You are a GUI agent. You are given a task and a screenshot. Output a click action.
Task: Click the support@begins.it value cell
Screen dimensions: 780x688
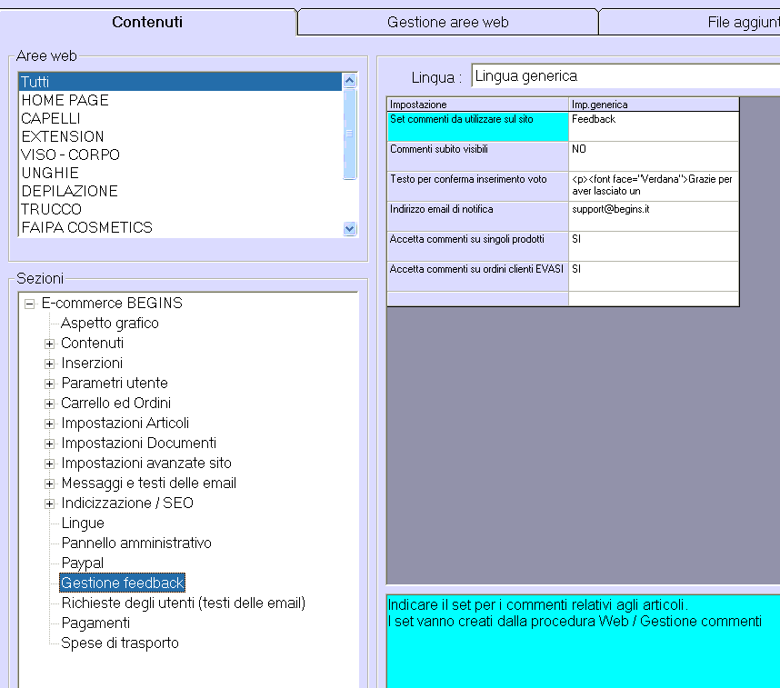pos(654,216)
